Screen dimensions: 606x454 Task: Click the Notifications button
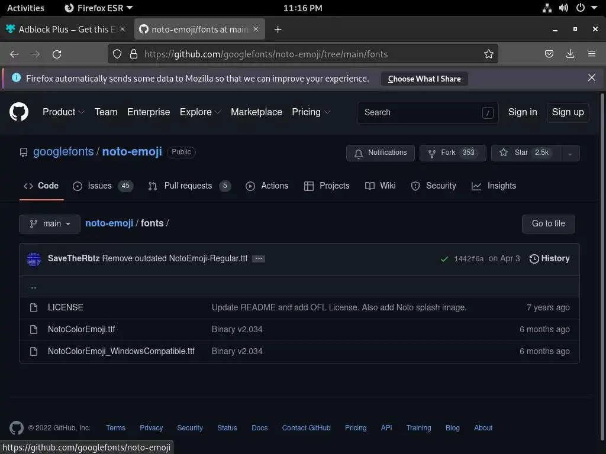[x=381, y=153]
